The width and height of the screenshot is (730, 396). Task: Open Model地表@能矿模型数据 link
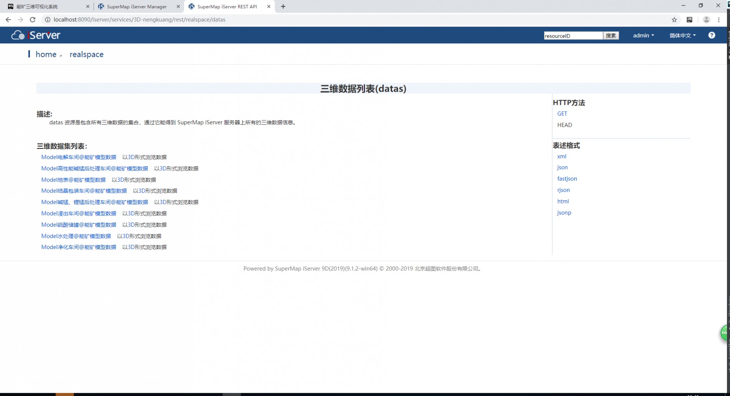[73, 180]
